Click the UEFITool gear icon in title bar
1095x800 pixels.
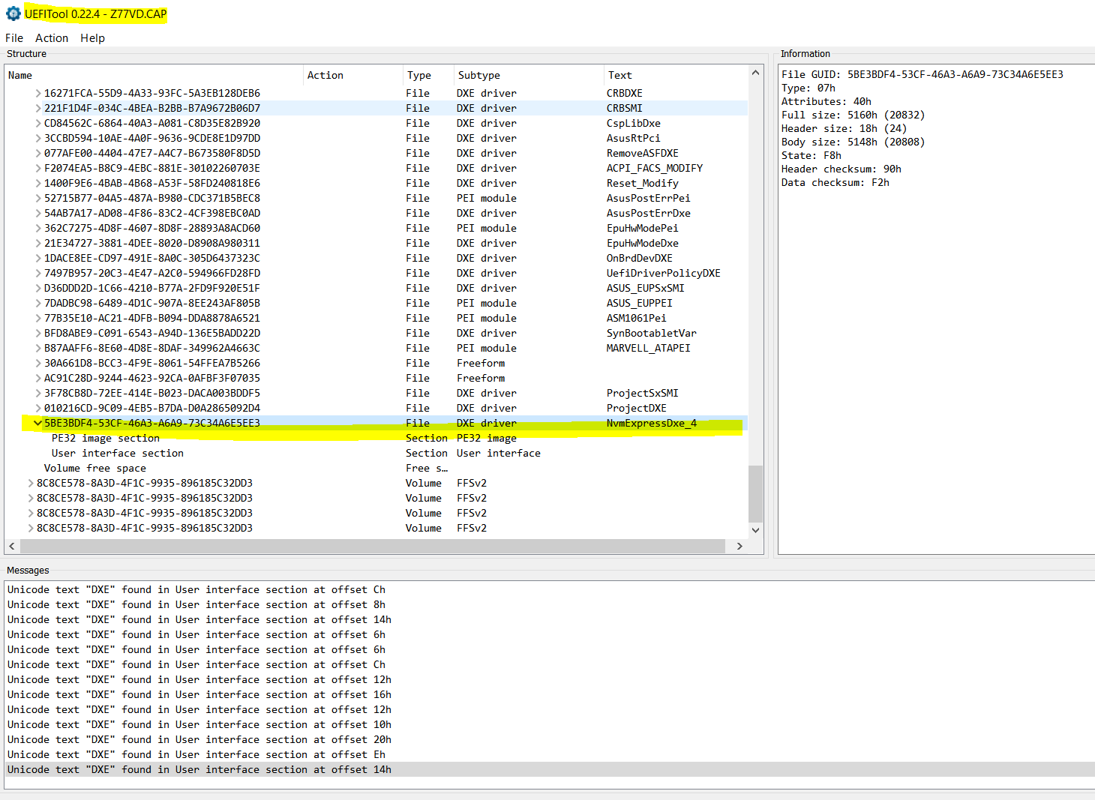pyautogui.click(x=13, y=13)
